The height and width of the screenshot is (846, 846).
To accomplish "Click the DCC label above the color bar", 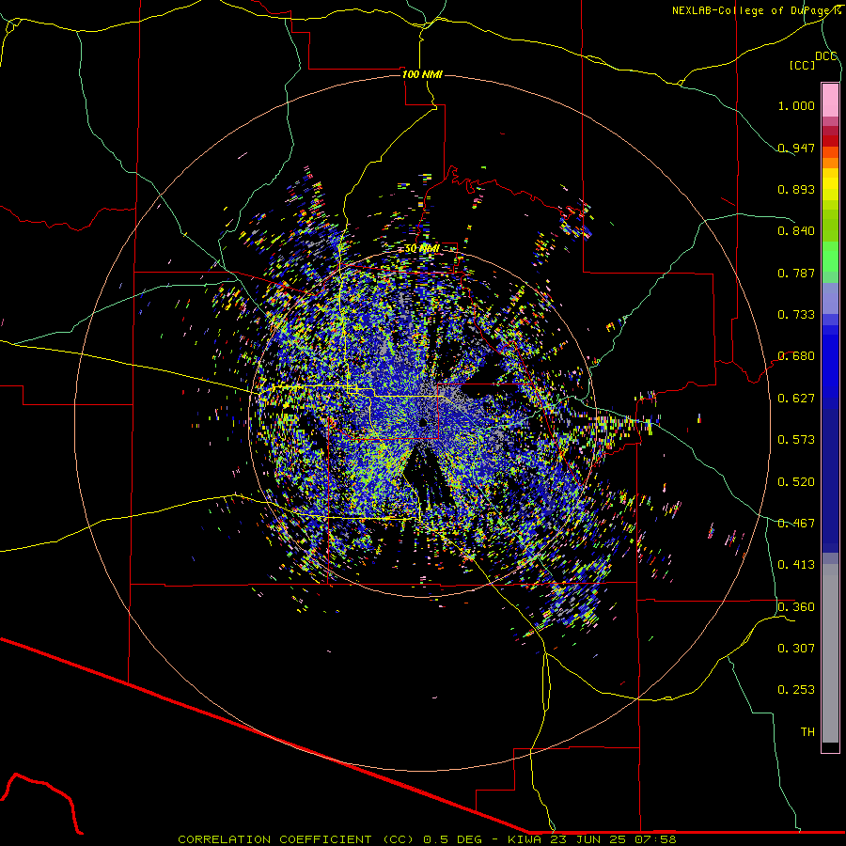I will tap(825, 55).
